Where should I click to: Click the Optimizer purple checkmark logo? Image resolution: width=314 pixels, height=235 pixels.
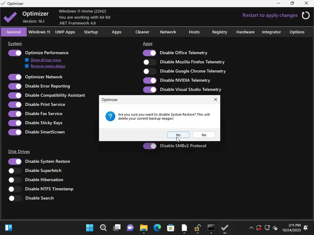pos(10,17)
